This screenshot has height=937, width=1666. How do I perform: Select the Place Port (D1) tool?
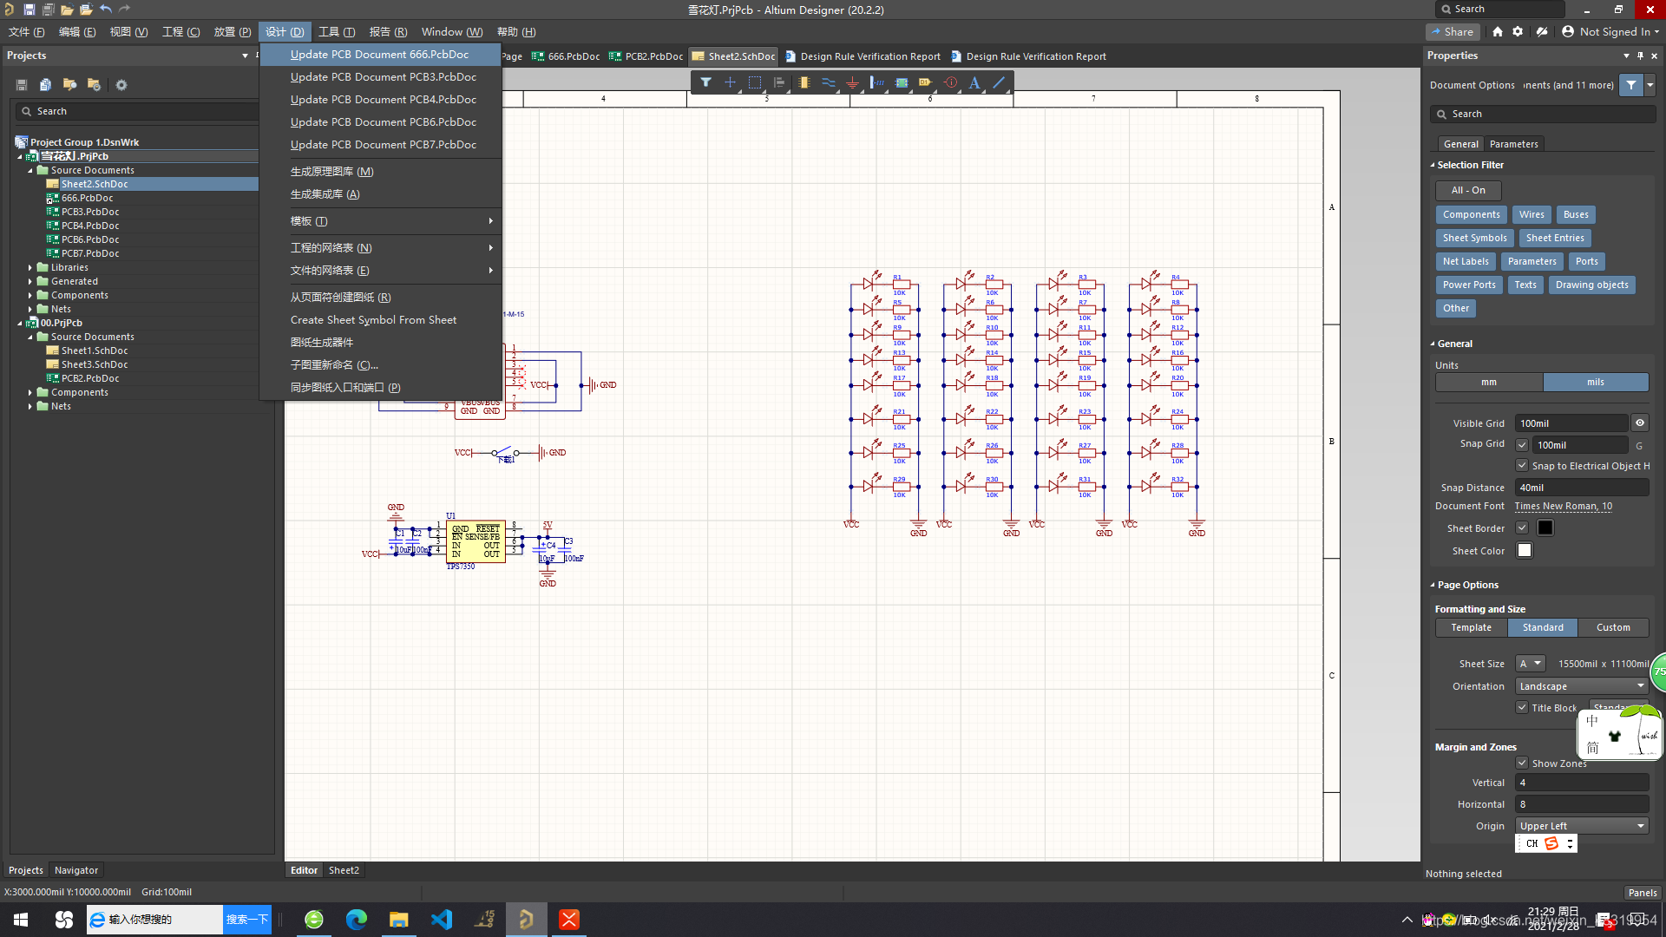(x=926, y=82)
